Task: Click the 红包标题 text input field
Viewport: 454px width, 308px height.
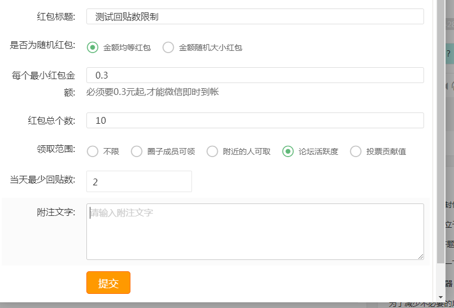Action: (x=255, y=17)
